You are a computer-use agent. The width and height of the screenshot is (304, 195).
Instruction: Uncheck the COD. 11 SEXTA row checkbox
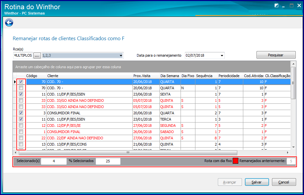click(x=21, y=94)
